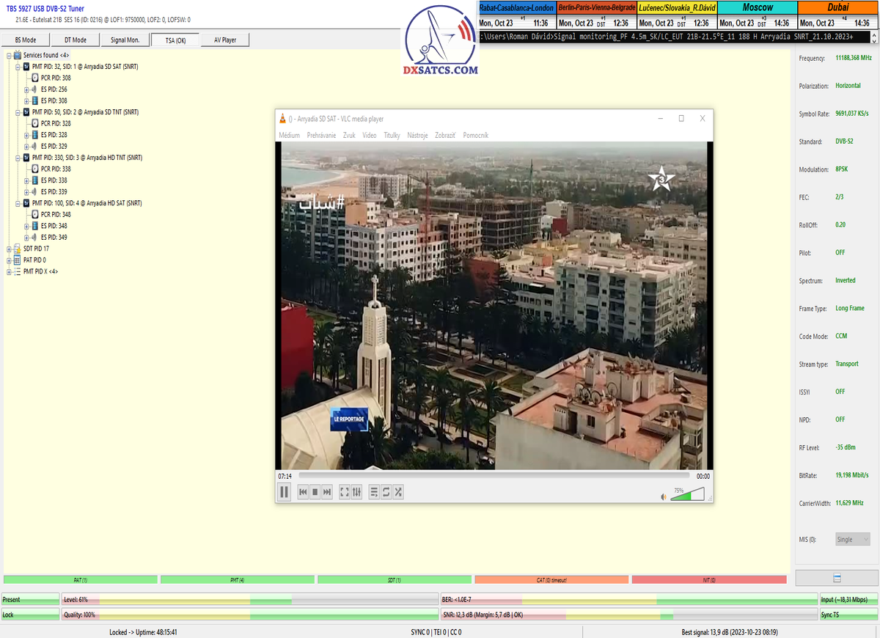
Task: Switch to the Signal Mon. tab
Action: click(125, 40)
